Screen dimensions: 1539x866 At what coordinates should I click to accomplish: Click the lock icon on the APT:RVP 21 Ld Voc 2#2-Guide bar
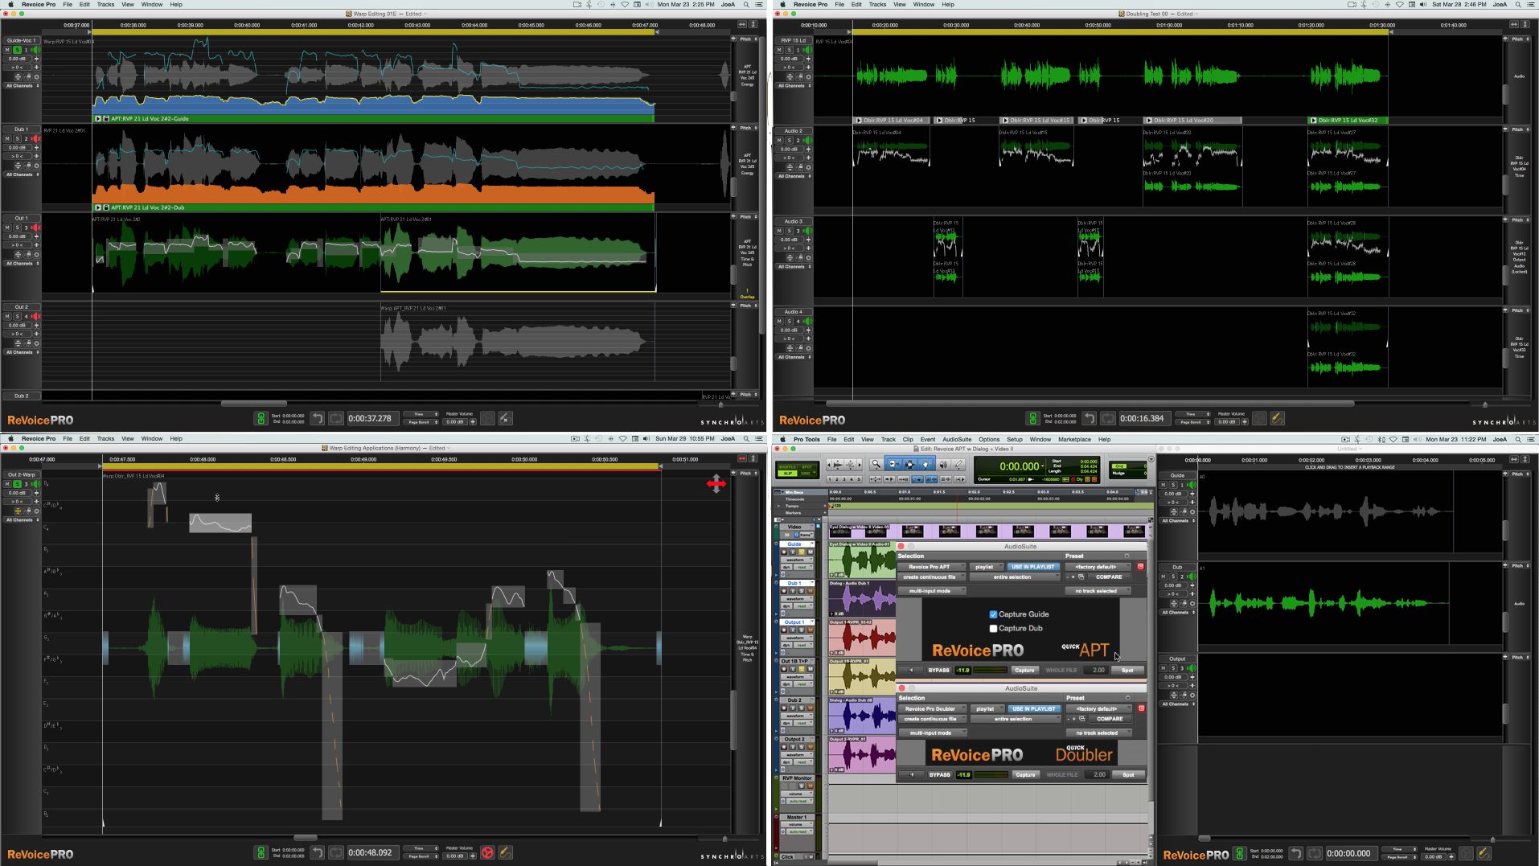105,118
